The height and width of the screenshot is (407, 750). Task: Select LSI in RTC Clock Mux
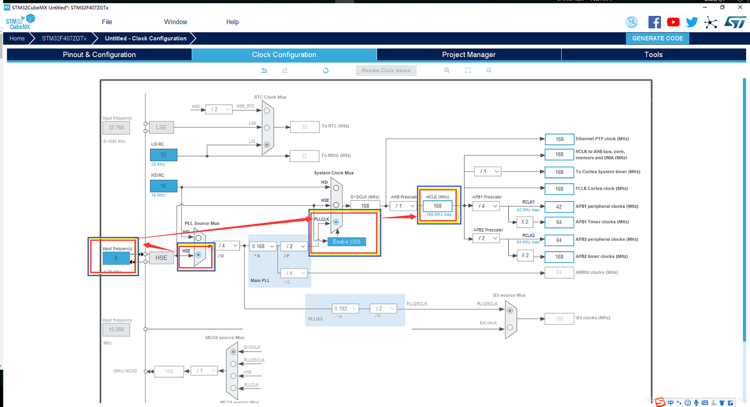tap(267, 145)
